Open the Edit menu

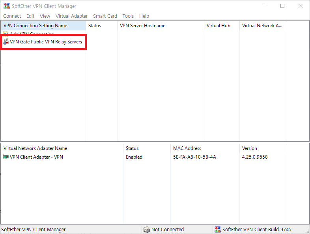[x=30, y=16]
